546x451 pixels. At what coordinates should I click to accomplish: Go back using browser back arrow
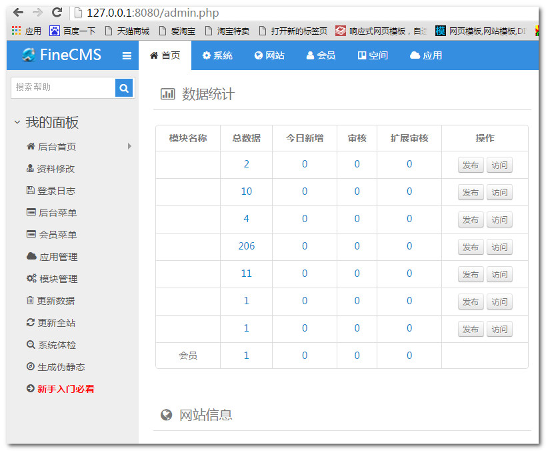[x=18, y=13]
